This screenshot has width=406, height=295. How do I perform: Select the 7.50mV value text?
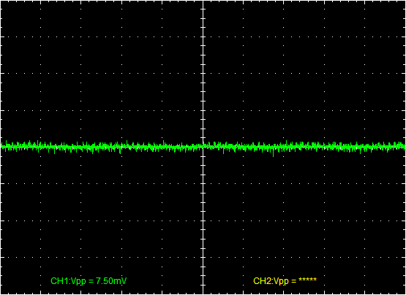point(111,281)
